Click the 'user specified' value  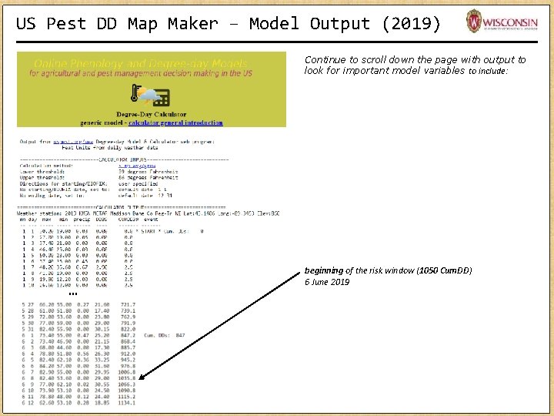[138, 183]
